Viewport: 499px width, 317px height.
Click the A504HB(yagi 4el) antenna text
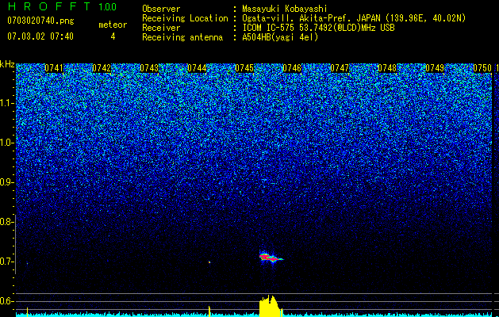(280, 37)
